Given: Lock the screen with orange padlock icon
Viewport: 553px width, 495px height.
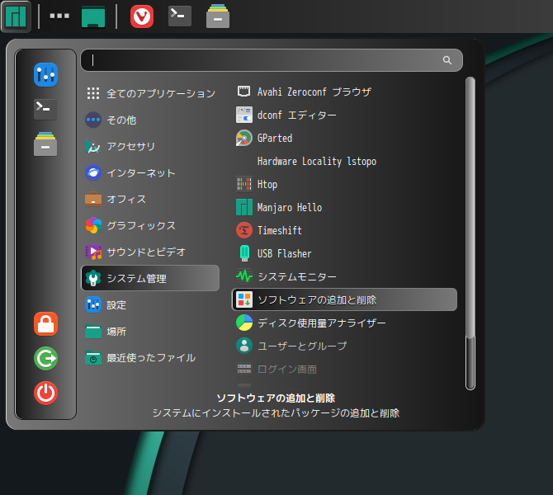Looking at the screenshot, I should 46,323.
